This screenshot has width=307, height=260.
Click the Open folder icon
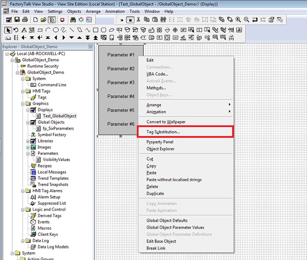point(43,20)
